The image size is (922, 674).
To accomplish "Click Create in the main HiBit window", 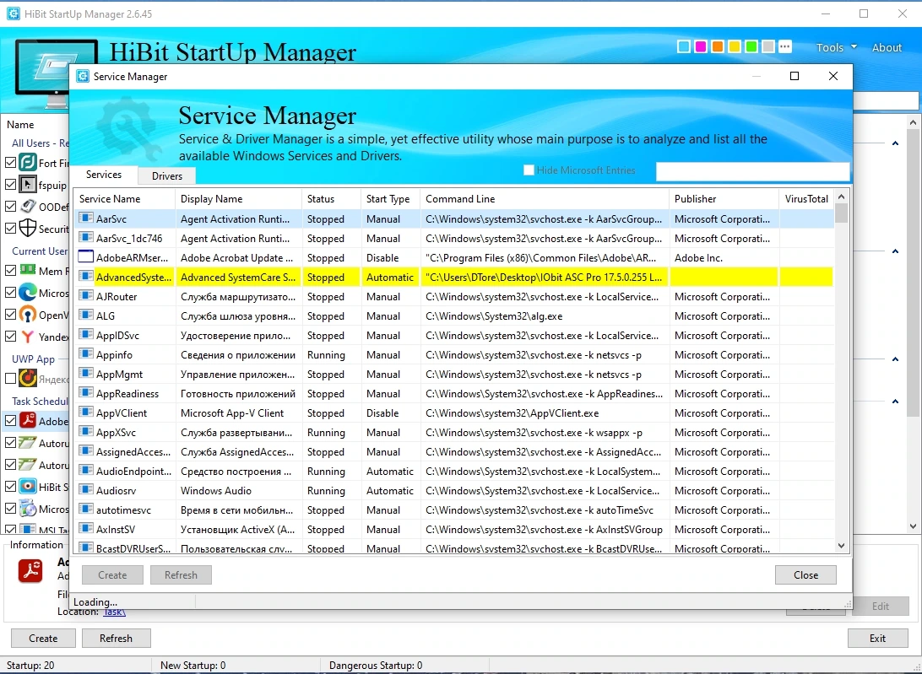I will click(x=44, y=639).
